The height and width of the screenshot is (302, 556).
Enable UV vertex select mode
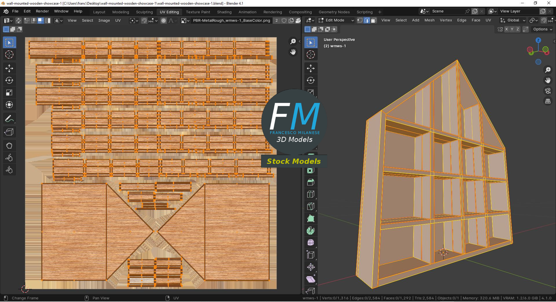[x=27, y=21]
